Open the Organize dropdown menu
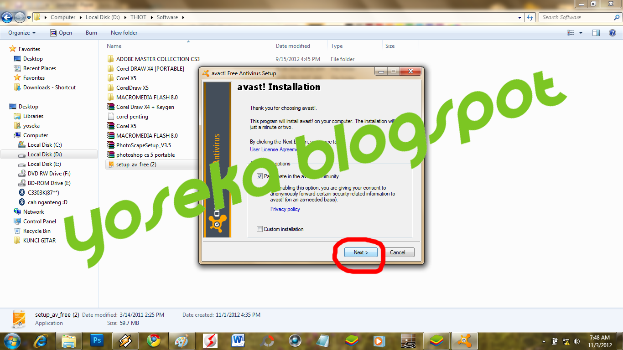This screenshot has width=623, height=350. click(x=22, y=33)
